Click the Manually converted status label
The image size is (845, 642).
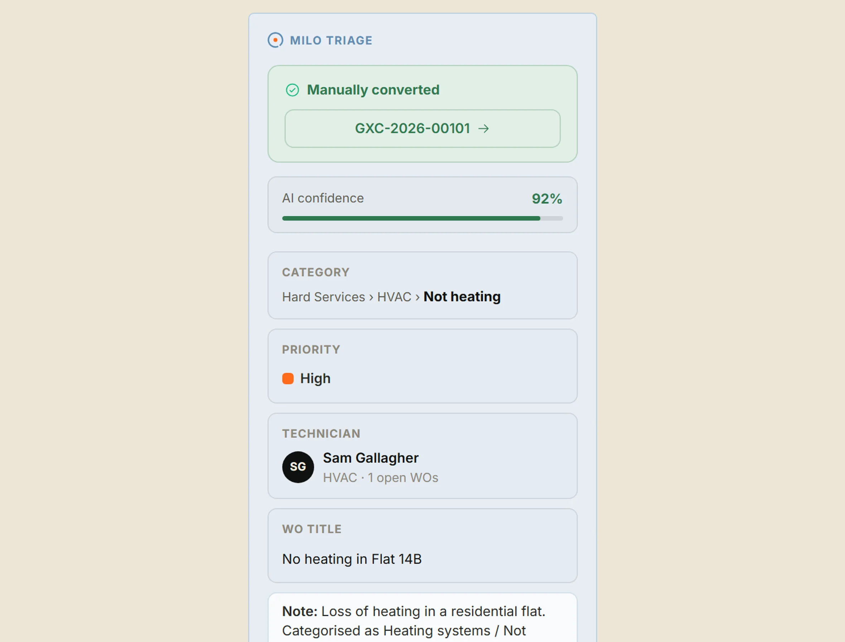click(373, 90)
